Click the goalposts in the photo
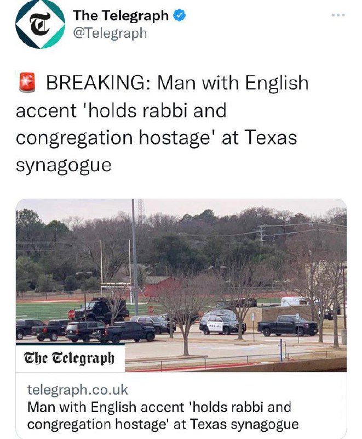 pyautogui.click(x=116, y=272)
